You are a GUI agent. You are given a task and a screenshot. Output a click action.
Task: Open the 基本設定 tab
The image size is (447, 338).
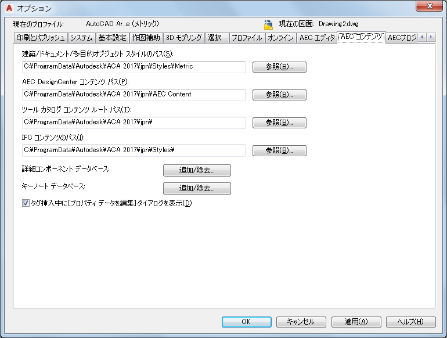pyautogui.click(x=112, y=38)
